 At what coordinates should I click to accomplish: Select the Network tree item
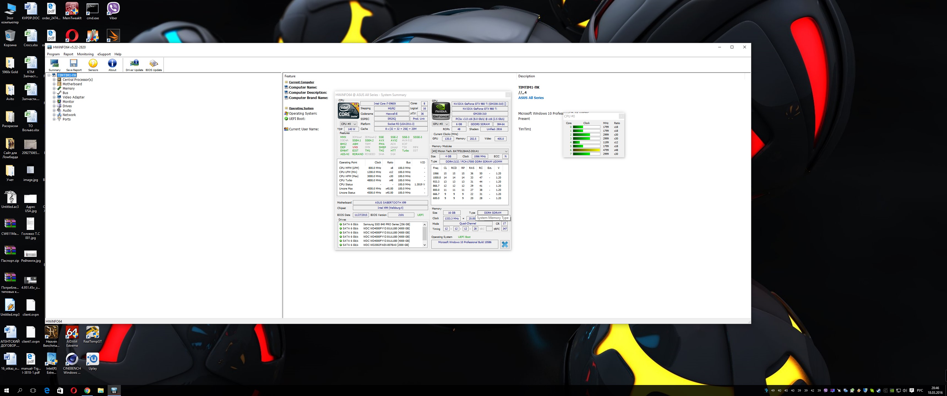tap(69, 115)
